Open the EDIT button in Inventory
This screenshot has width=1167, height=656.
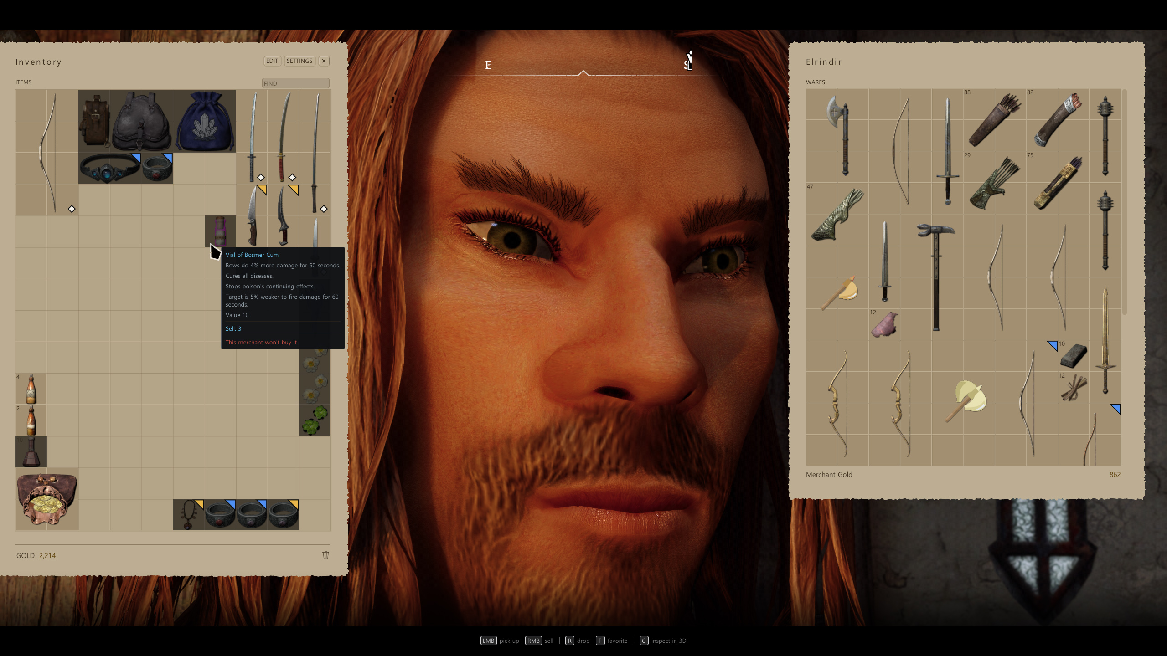(x=272, y=61)
